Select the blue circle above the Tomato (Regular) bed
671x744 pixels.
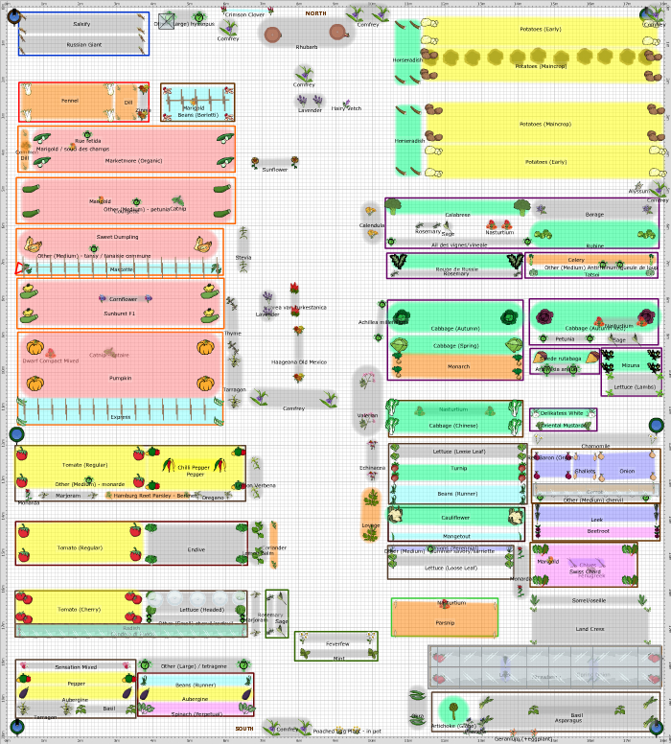(16, 433)
